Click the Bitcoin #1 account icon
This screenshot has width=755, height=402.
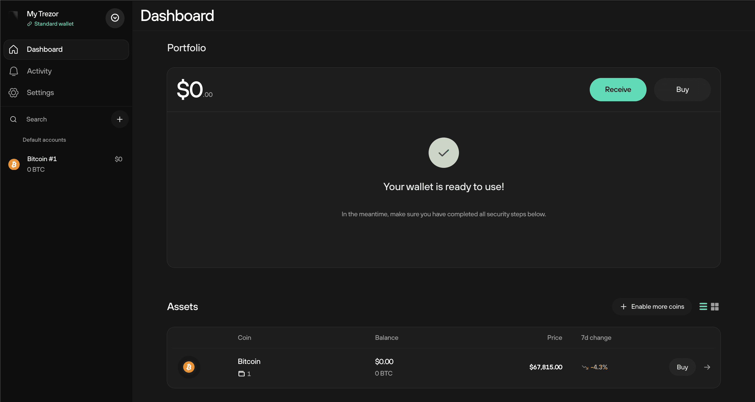14,164
